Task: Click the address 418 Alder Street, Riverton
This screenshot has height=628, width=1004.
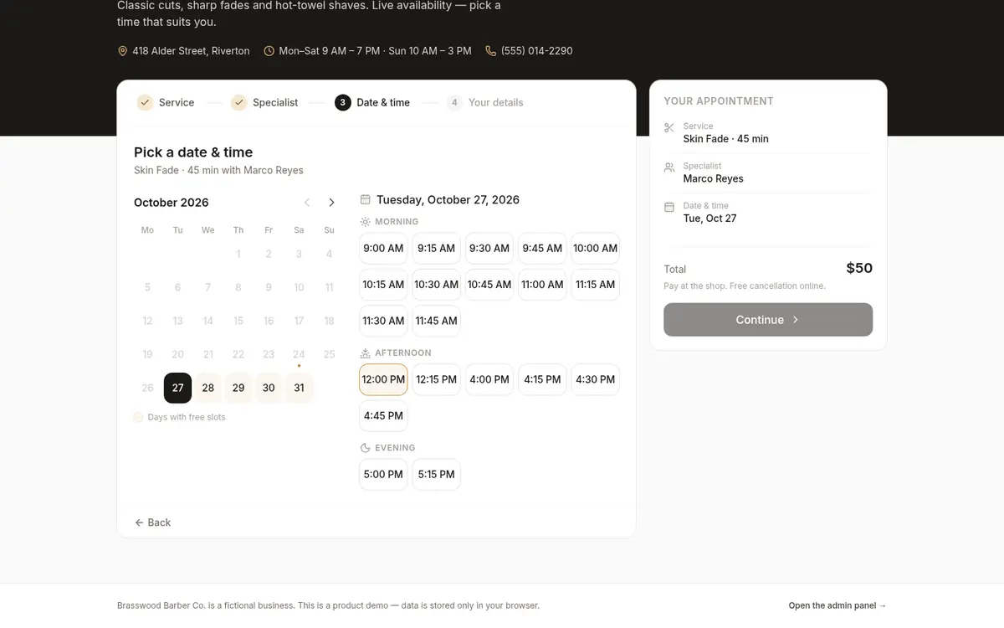Action: [x=191, y=51]
